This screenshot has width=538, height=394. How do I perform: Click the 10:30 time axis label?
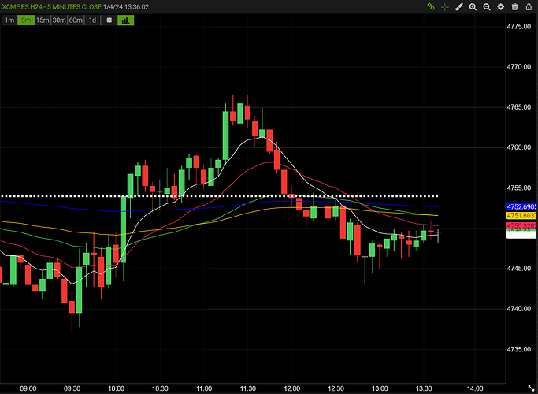coord(160,388)
